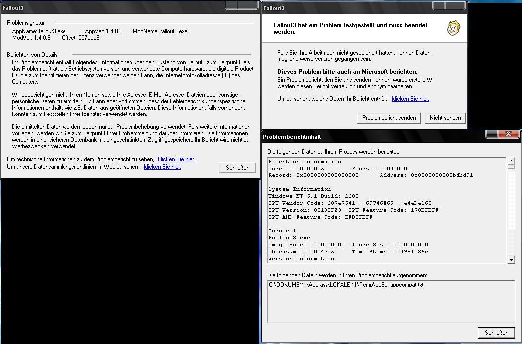
Task: Send the report with Problembericht senden
Action: 389,118
